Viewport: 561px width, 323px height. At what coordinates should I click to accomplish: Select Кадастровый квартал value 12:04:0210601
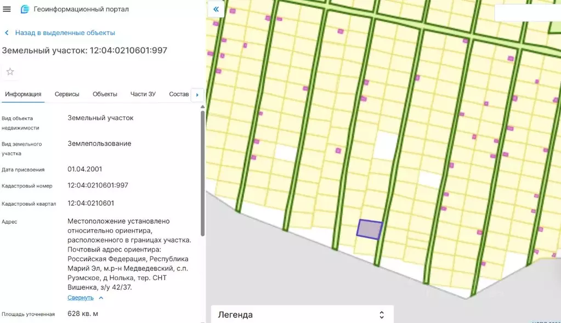pos(91,203)
